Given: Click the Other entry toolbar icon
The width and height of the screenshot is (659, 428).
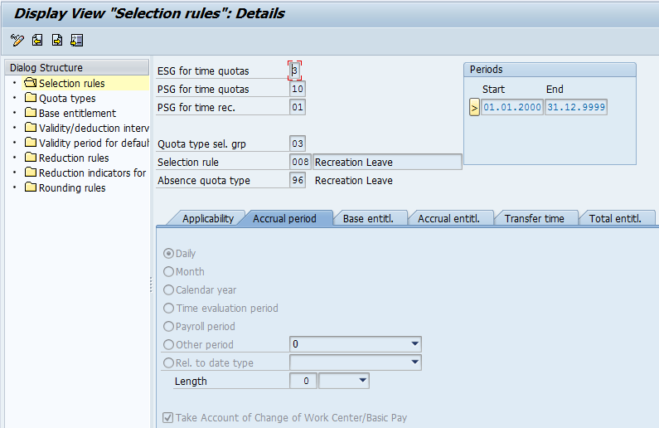Looking at the screenshot, I should (x=77, y=40).
